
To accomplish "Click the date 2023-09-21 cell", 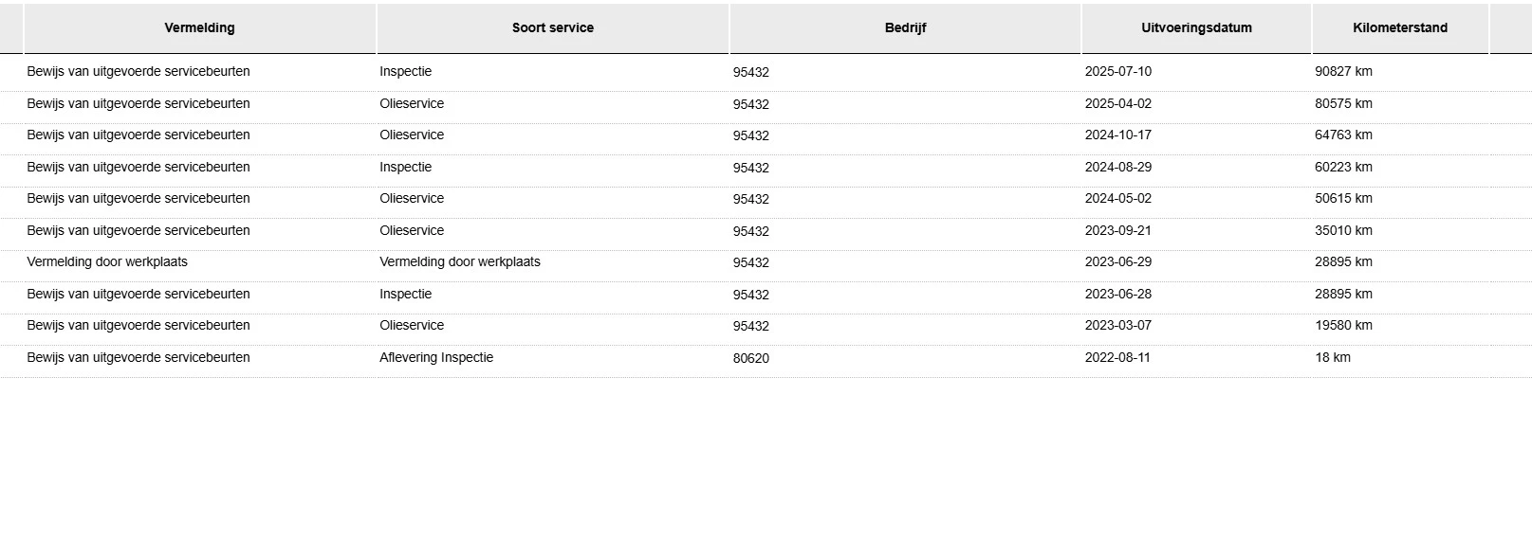I will (x=1117, y=231).
